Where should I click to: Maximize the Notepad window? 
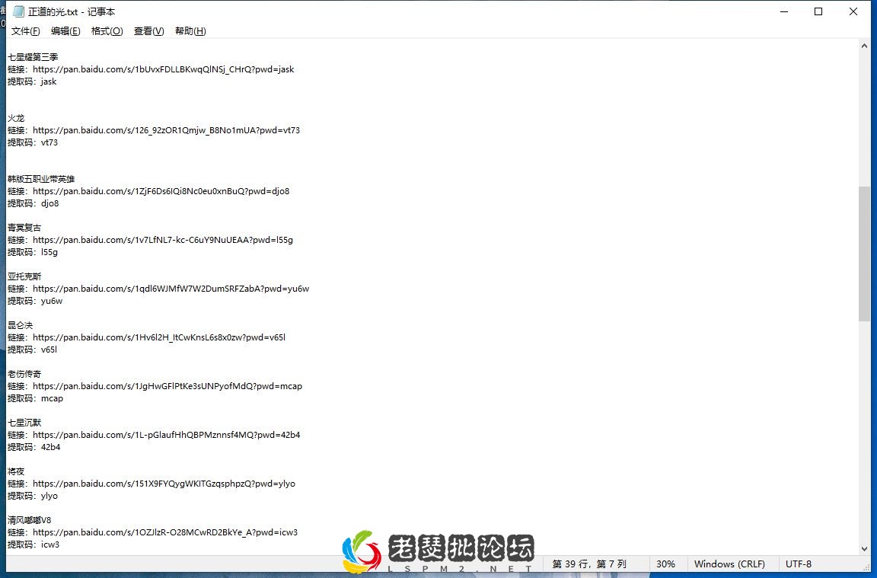(x=818, y=11)
